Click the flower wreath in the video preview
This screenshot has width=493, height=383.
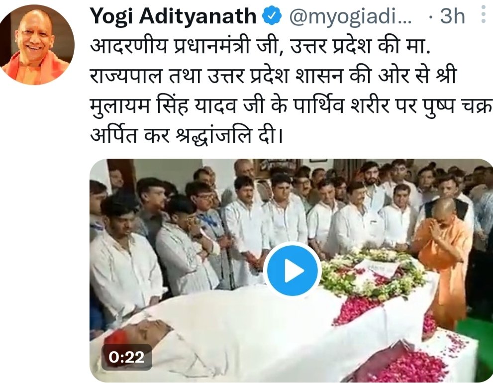click(x=373, y=273)
